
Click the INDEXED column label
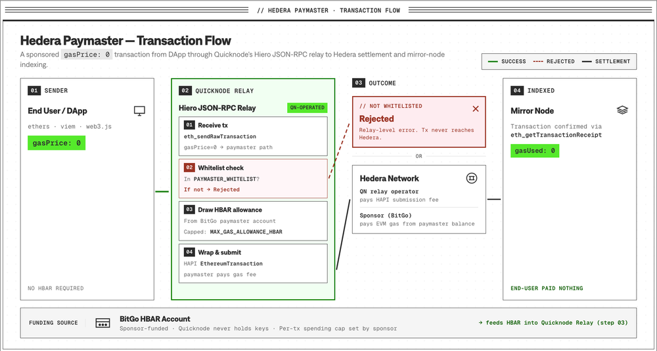tap(541, 90)
